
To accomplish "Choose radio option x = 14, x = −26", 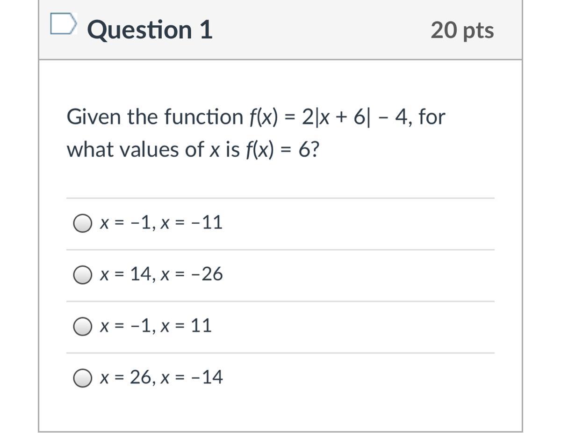I will (82, 275).
